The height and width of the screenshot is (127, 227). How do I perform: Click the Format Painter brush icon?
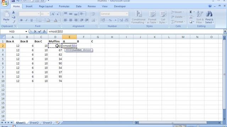tap(14, 22)
